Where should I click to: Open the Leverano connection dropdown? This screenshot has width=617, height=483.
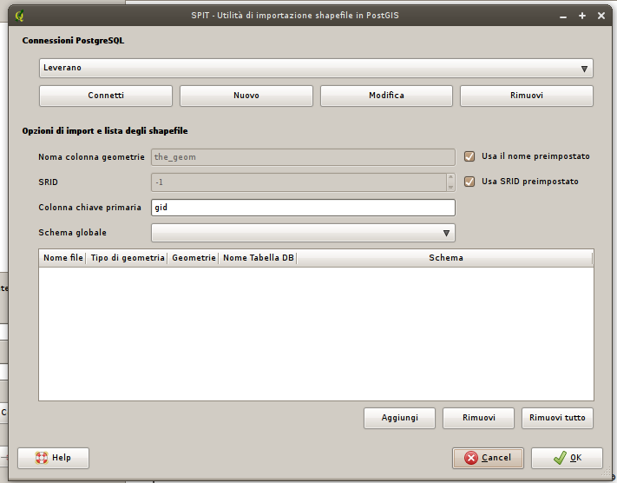coord(316,68)
